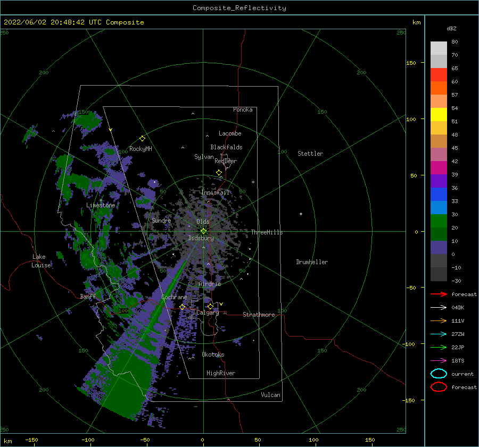Viewport: 479px width, 447px height.
Task: Click the Limestone label
Action: tap(101, 205)
